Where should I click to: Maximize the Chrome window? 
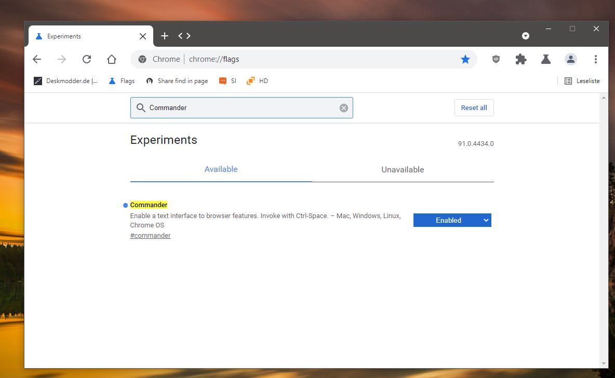click(x=572, y=29)
